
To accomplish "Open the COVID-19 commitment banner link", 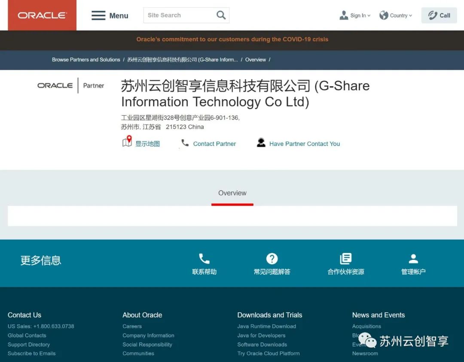I will point(232,40).
